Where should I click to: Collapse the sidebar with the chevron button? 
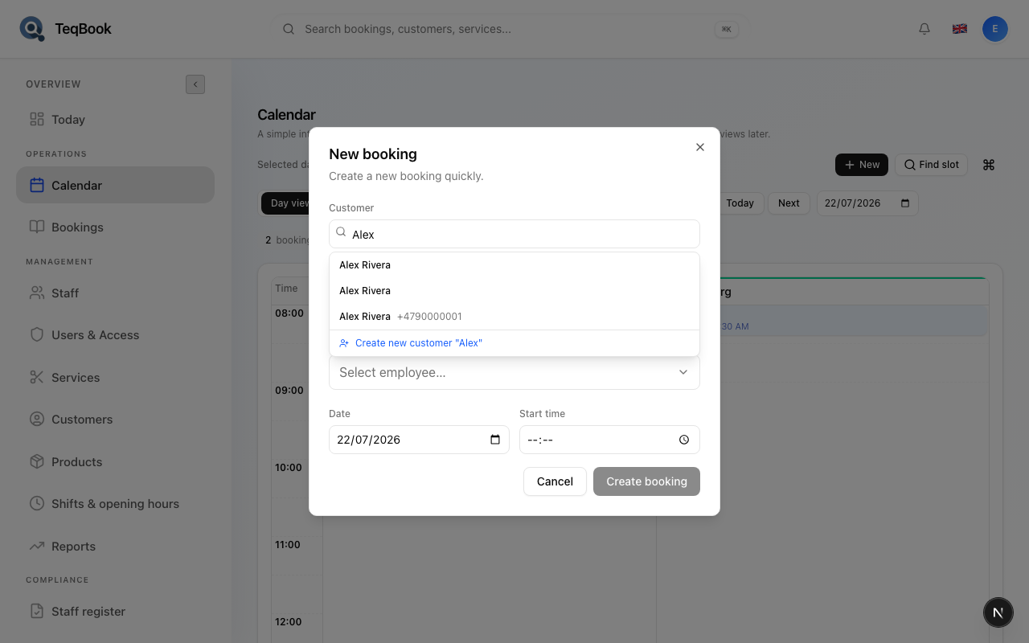(x=195, y=84)
